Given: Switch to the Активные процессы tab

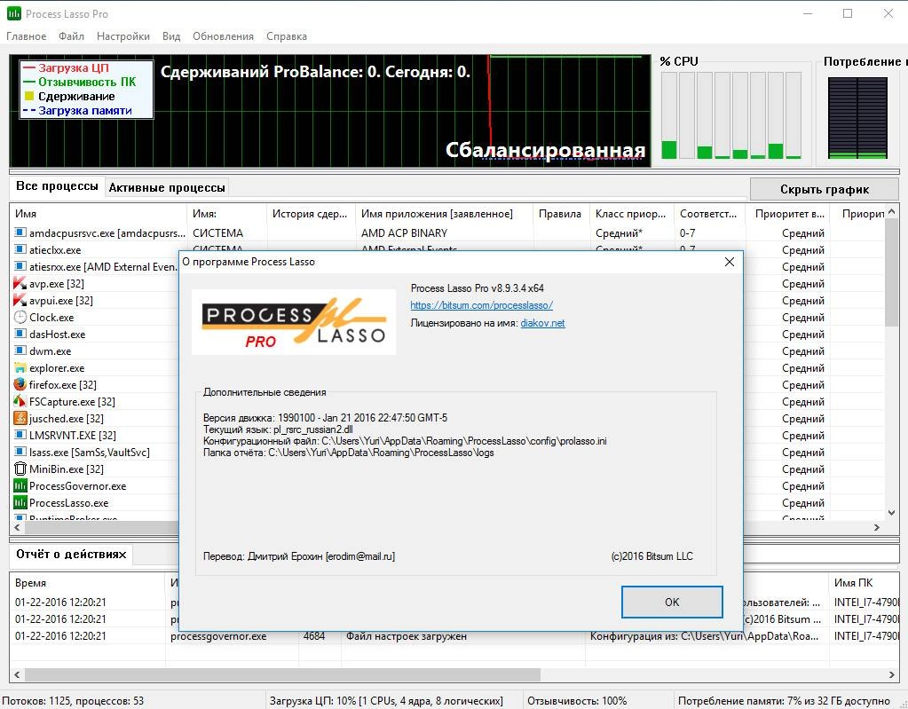Looking at the screenshot, I should click(167, 187).
